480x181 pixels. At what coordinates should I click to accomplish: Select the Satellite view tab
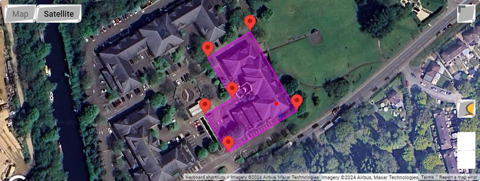(59, 14)
